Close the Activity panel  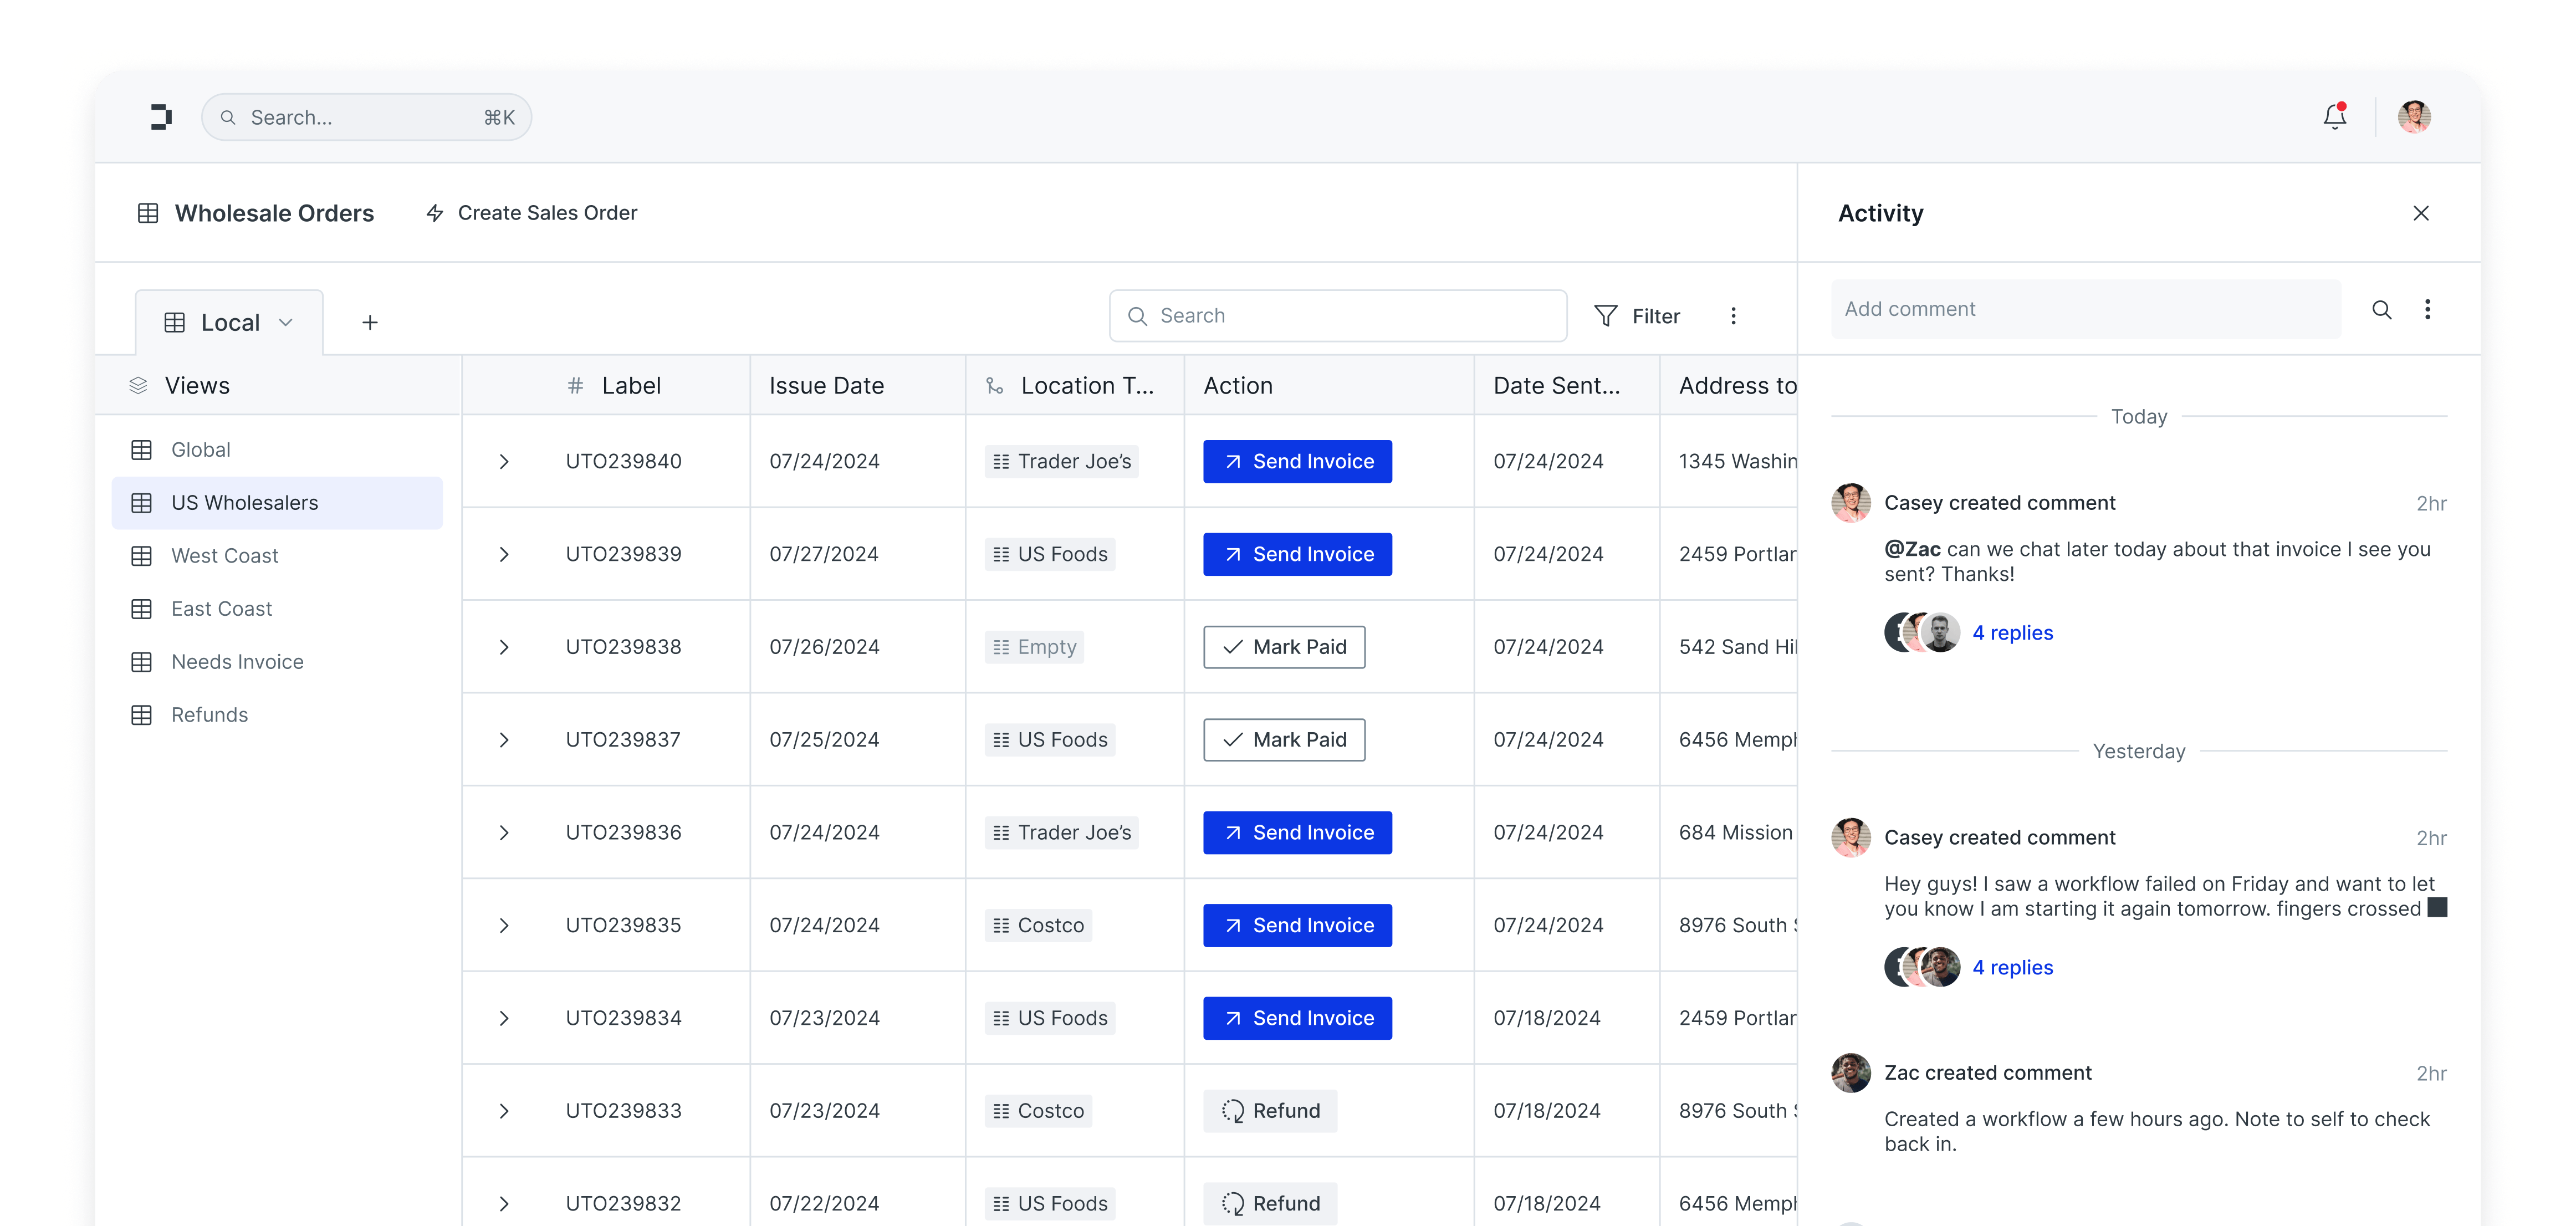tap(2420, 213)
